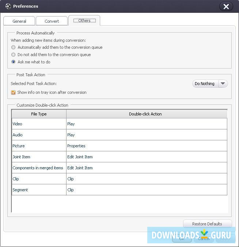Click Play action for Audio row

tap(147, 135)
